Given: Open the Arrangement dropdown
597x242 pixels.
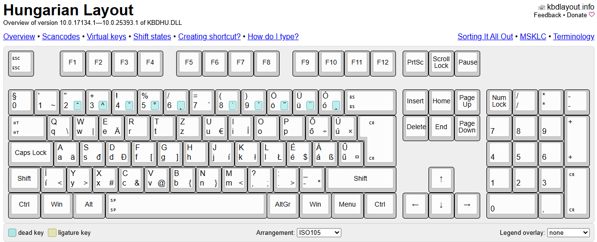Looking at the screenshot, I should pos(319,232).
